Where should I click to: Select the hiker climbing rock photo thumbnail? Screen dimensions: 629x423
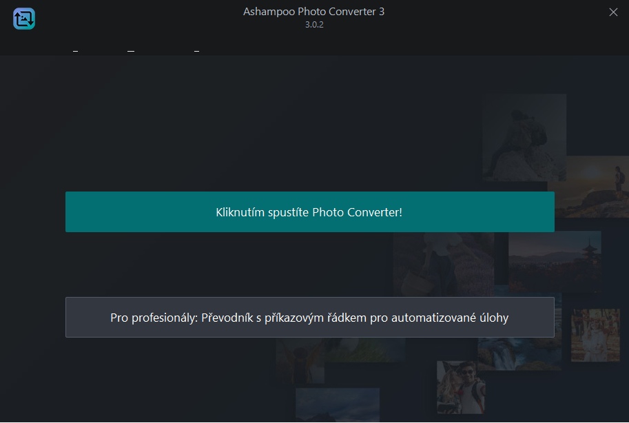[524, 137]
